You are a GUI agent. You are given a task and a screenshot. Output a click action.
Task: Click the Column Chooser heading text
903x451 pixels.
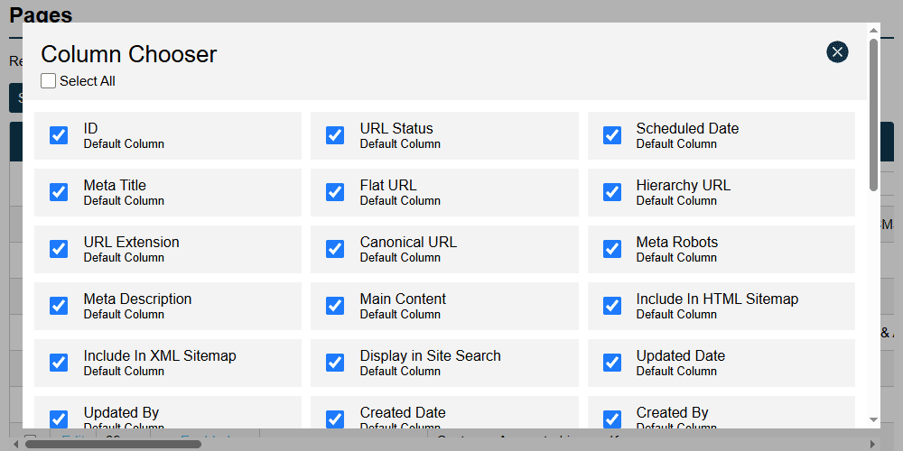129,55
